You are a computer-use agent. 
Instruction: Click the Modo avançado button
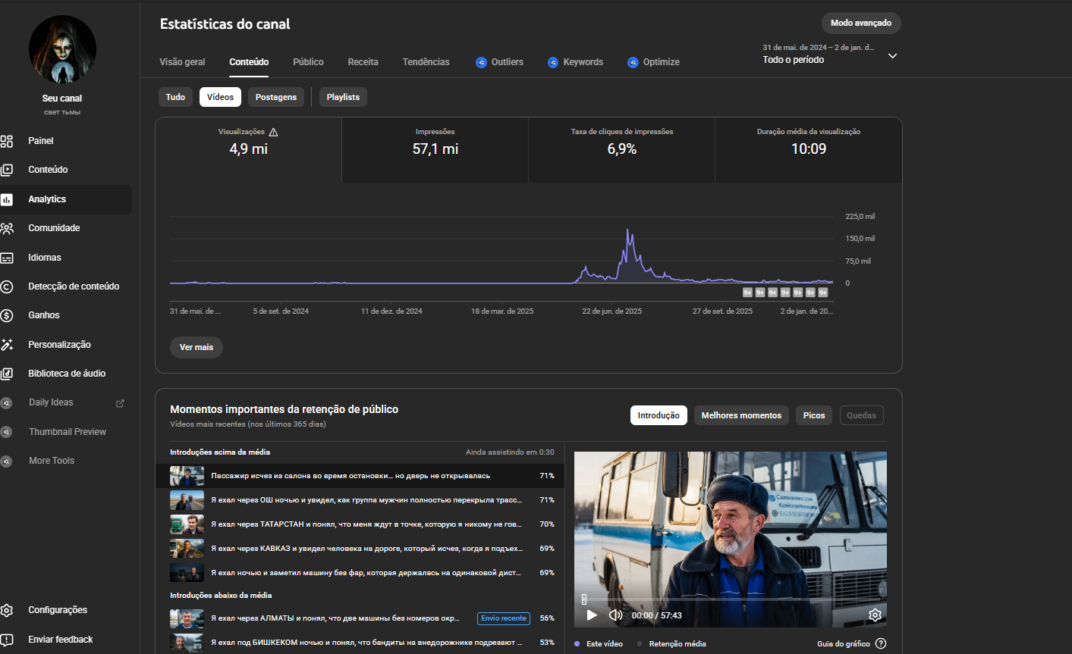point(860,23)
